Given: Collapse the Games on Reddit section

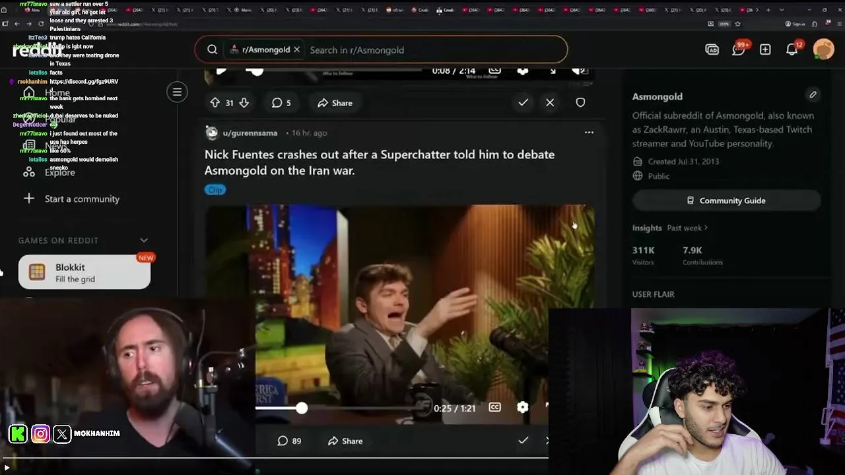Looking at the screenshot, I should tap(144, 240).
